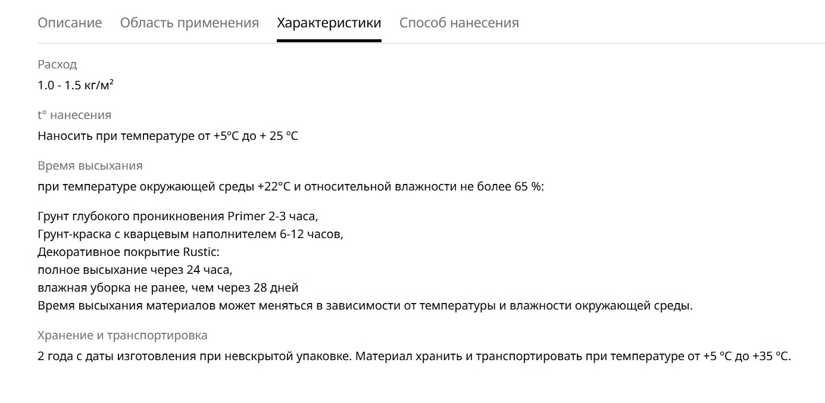Open the Описание tab
Screen dimensions: 825x403
[70, 23]
